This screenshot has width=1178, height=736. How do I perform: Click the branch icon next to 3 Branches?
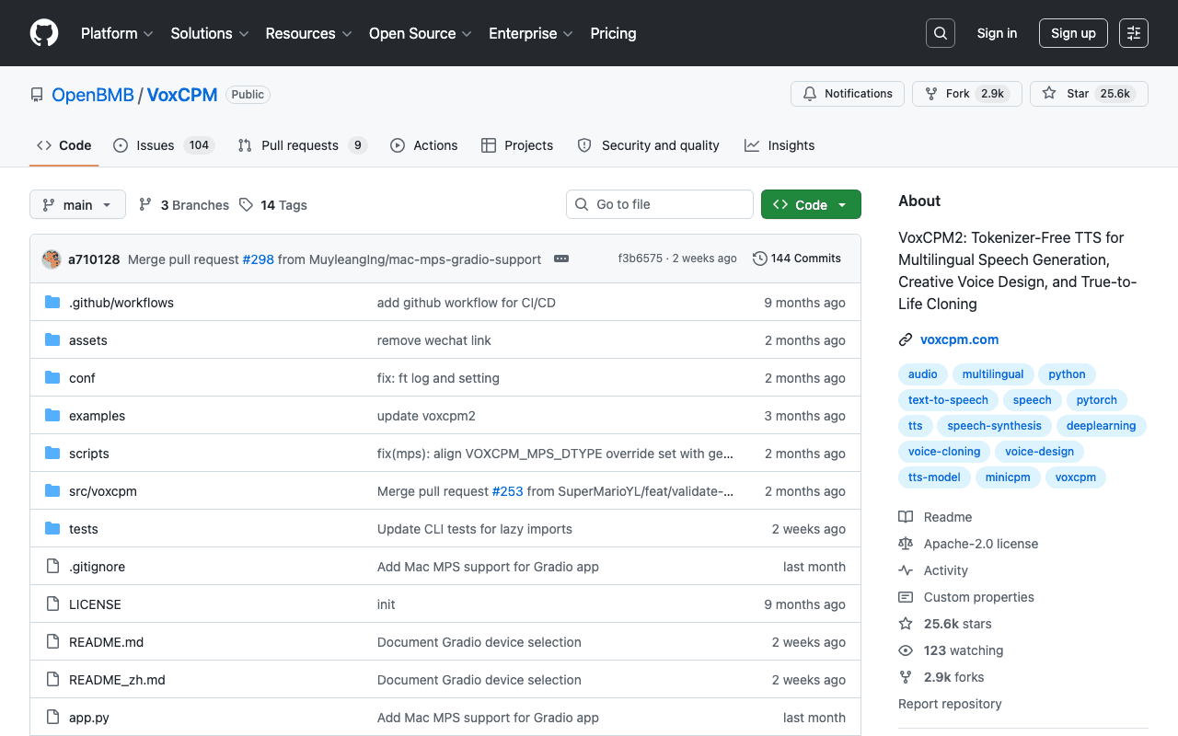tap(145, 205)
